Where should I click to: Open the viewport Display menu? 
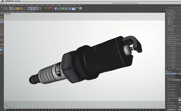pyautogui.click(x=18, y=12)
